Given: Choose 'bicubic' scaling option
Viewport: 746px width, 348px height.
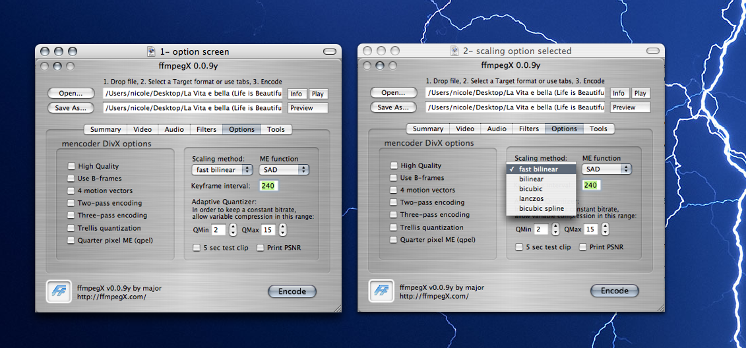Looking at the screenshot, I should [x=541, y=188].
